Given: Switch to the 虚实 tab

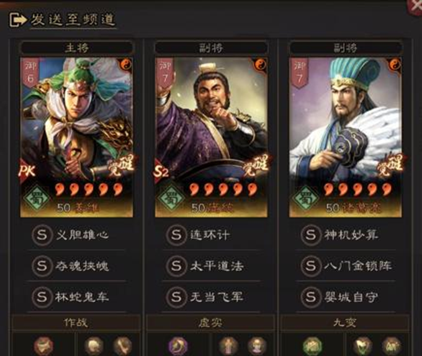Looking at the screenshot, I should [x=210, y=322].
